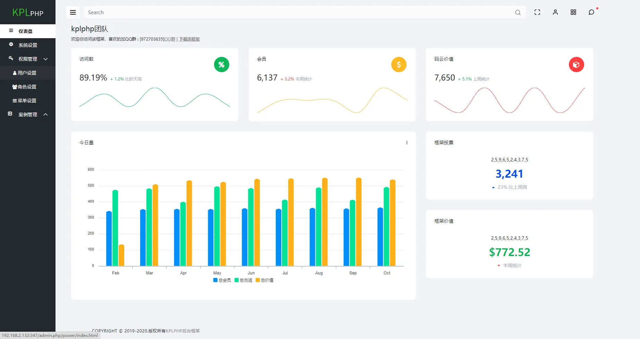Toggle the 总价值 legend series
The image size is (640, 339).
[x=265, y=280]
